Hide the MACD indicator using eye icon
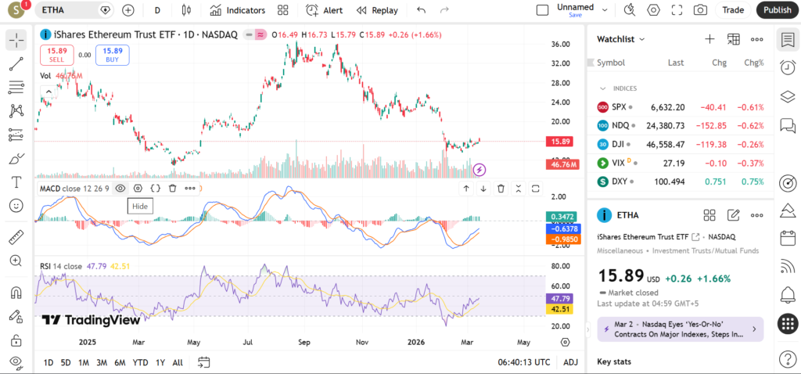The height and width of the screenshot is (374, 801). point(120,188)
